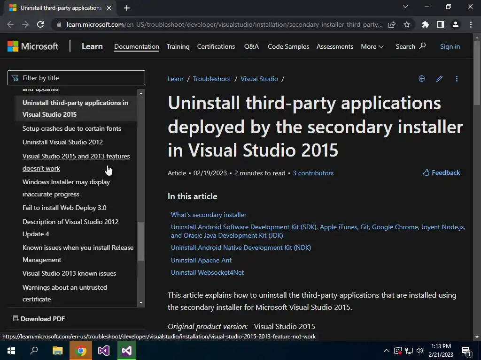Open the Learn home link in header
481x360 pixels.
(x=92, y=46)
